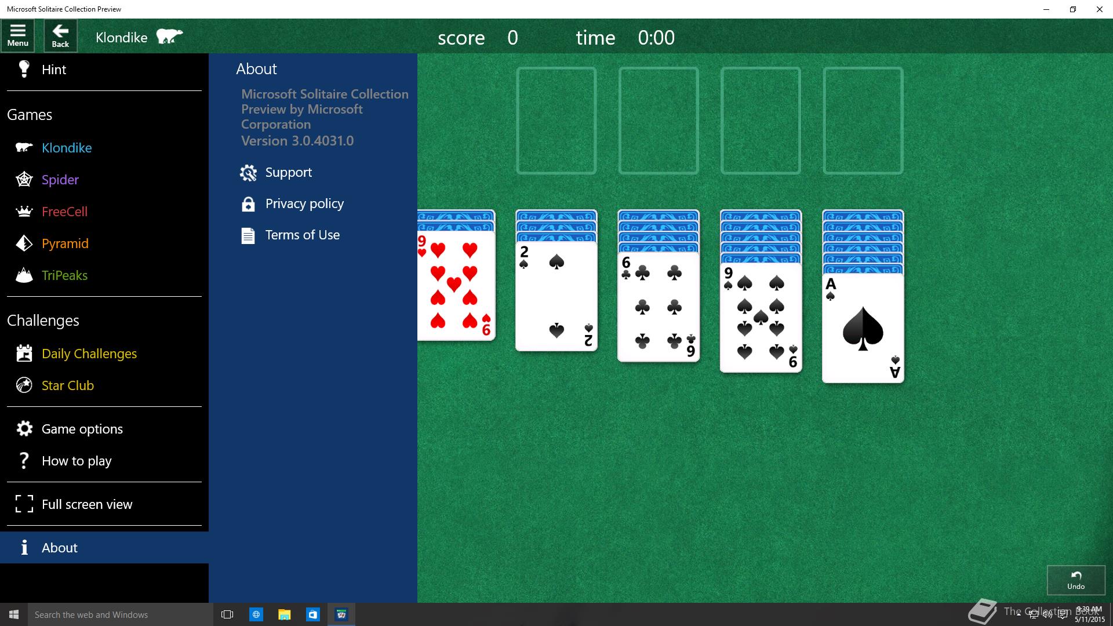Launch File Explorer from the taskbar

(x=284, y=614)
